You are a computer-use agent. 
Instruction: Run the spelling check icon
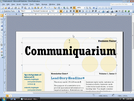pyautogui.click(x=22, y=8)
